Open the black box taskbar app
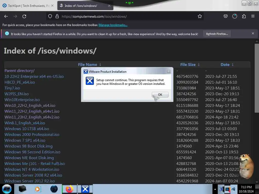 23,189
